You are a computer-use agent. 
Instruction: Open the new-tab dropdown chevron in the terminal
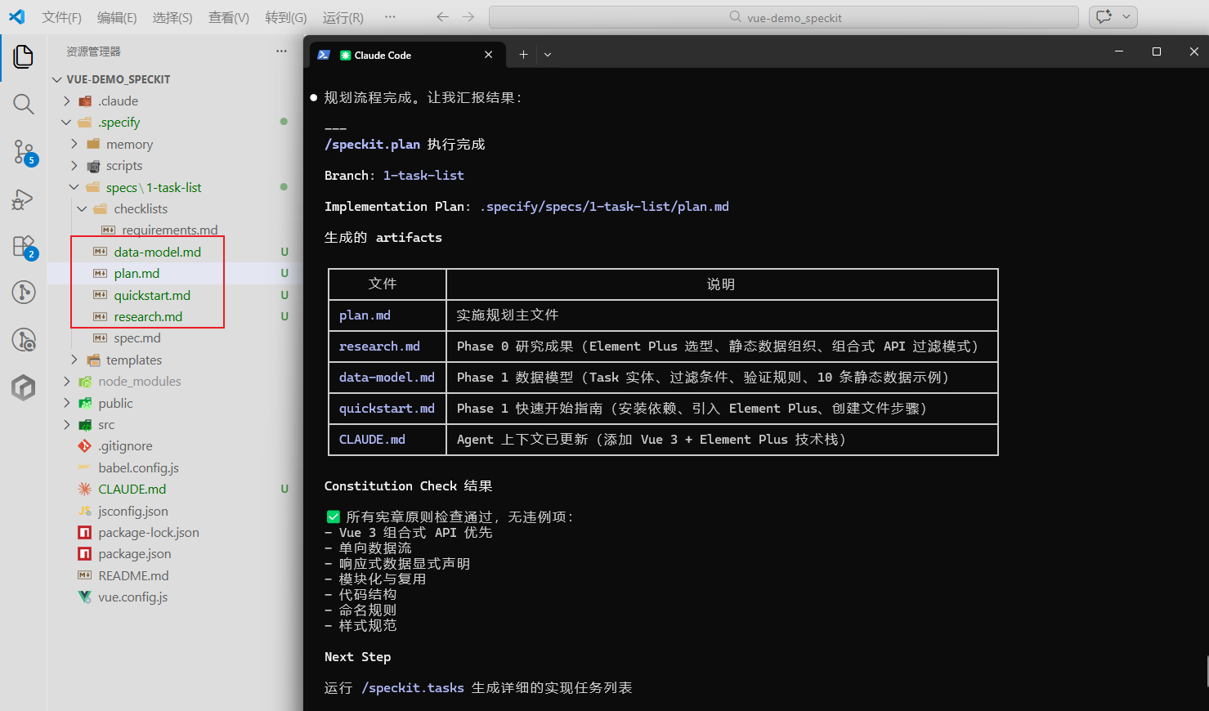point(548,55)
